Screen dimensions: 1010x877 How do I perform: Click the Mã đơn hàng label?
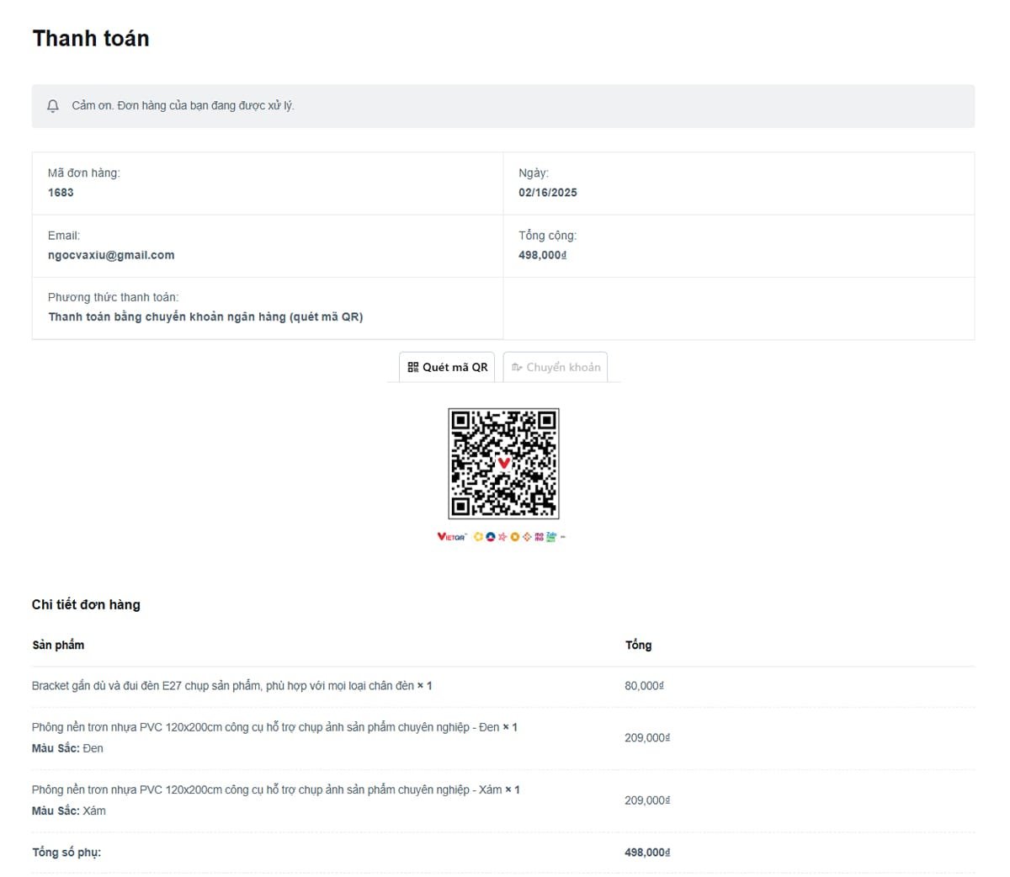(x=84, y=173)
